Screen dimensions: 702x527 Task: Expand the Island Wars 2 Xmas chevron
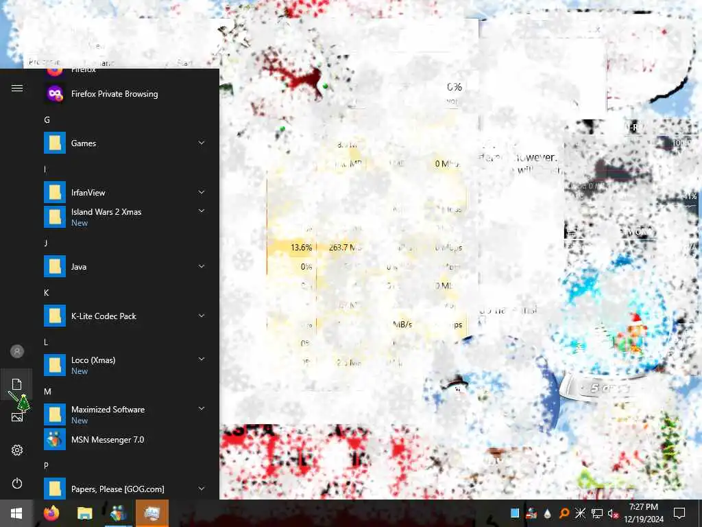[x=202, y=211]
